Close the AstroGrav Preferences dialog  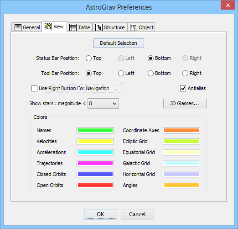[x=228, y=5]
